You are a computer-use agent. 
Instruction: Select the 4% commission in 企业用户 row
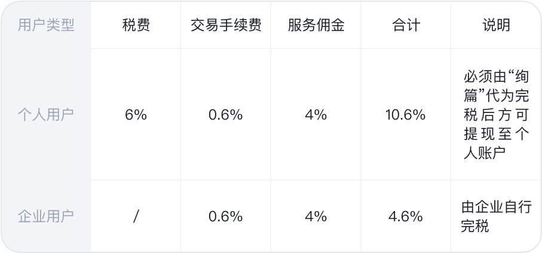316,217
